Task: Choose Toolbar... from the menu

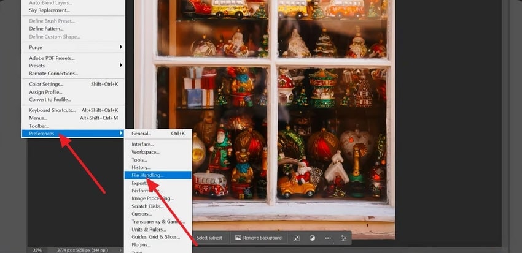Action: pos(73,126)
